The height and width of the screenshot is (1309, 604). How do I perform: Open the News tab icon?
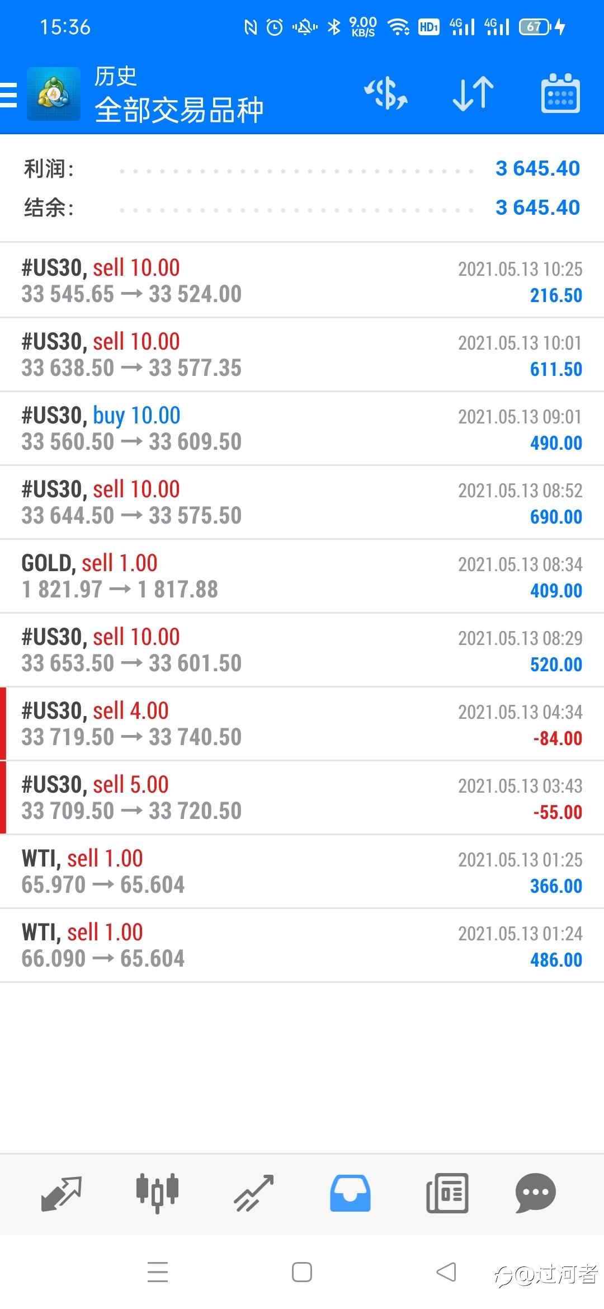447,1193
